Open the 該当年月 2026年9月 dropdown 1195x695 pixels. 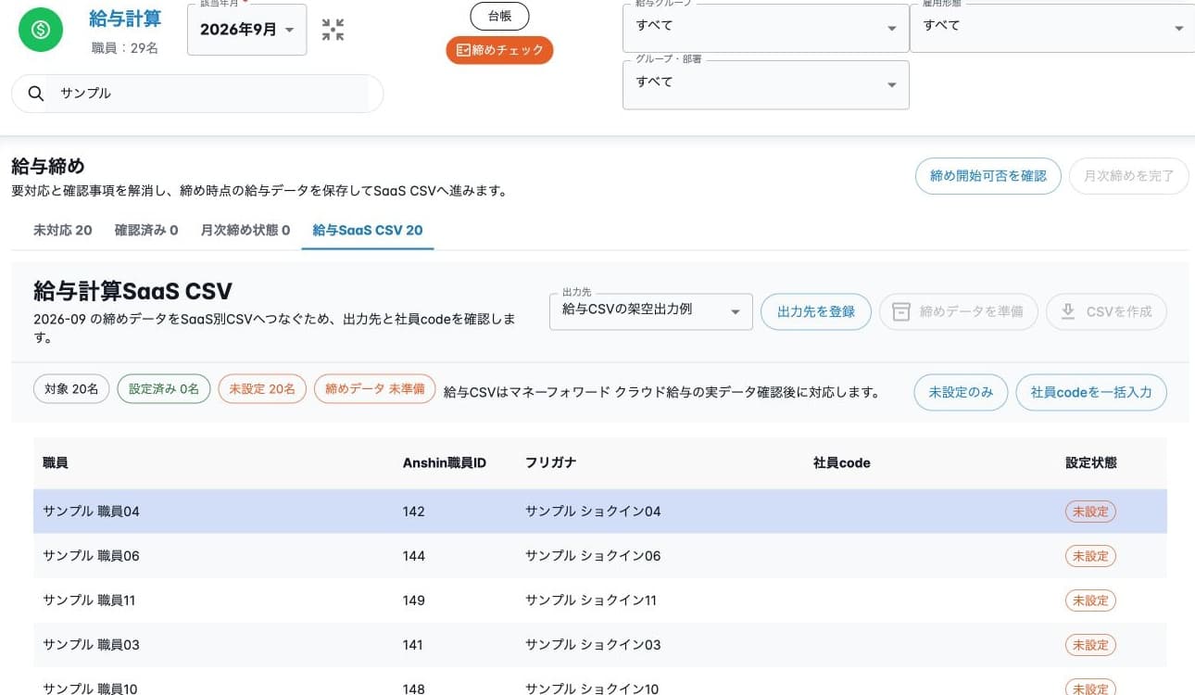click(x=247, y=30)
